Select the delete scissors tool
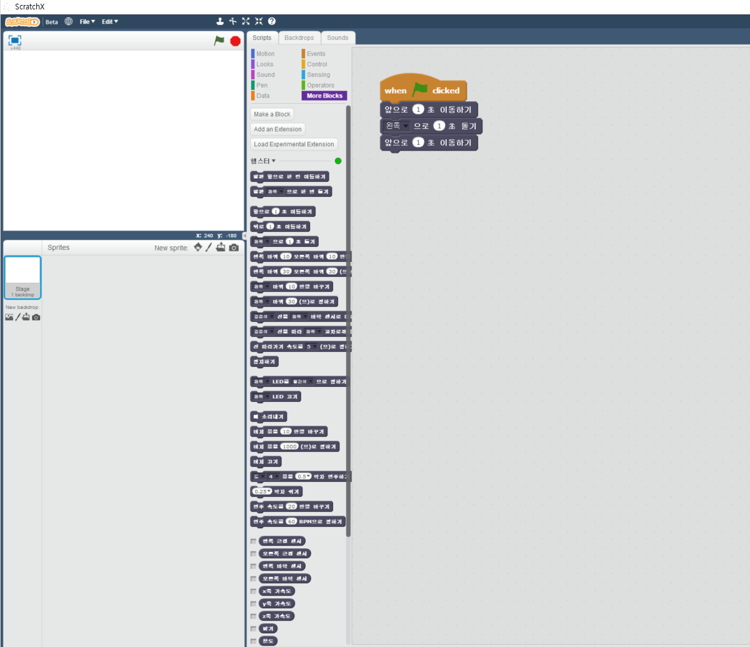 [x=232, y=21]
